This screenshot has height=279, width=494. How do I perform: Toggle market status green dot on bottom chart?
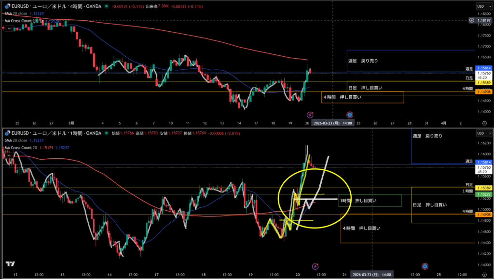pyautogui.click(x=106, y=133)
